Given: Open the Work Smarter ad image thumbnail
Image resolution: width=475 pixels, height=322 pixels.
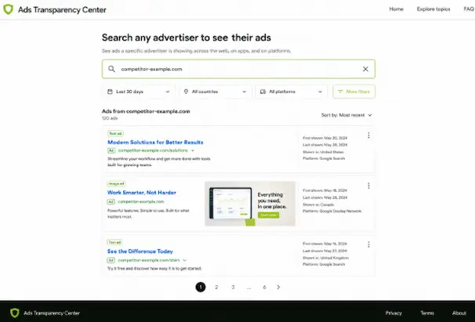Looking at the screenshot, I should coord(250,204).
